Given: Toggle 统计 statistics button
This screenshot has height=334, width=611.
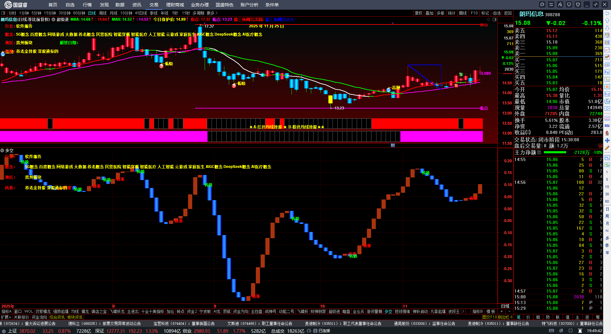Looking at the screenshot, I should click(452, 13).
